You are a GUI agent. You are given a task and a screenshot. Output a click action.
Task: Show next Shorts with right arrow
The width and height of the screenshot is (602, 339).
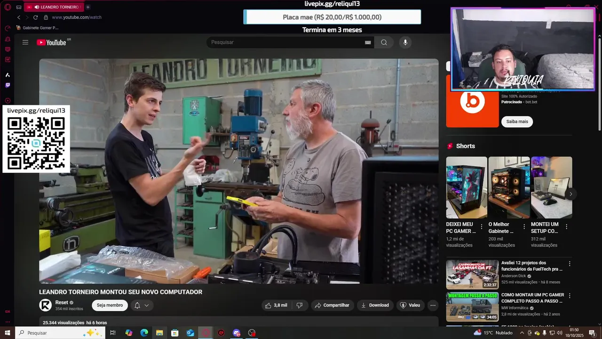(570, 194)
